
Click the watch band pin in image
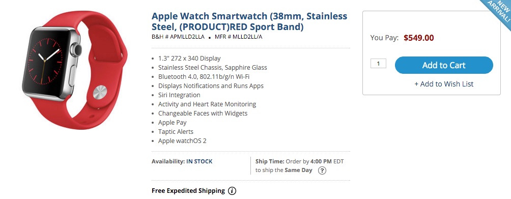pos(100,92)
